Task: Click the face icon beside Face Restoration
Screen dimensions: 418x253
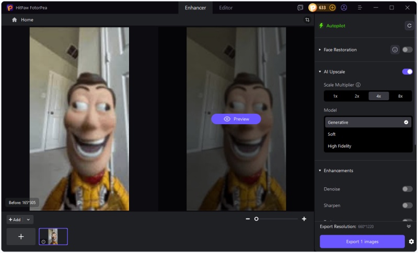Action: [x=395, y=50]
